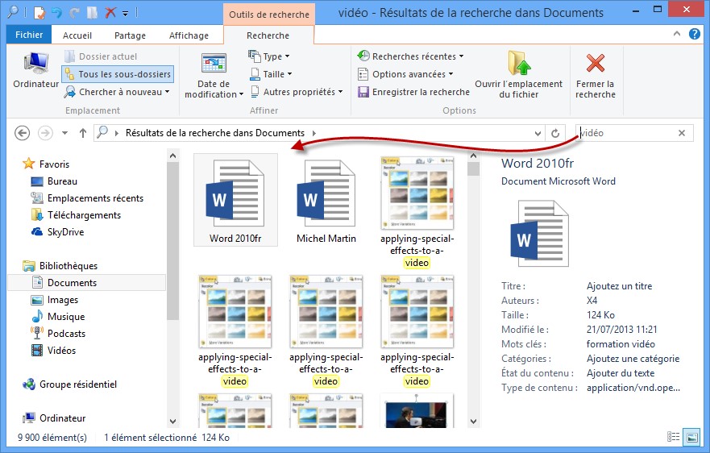
Task: Click the refresh button in address bar
Action: [x=554, y=133]
